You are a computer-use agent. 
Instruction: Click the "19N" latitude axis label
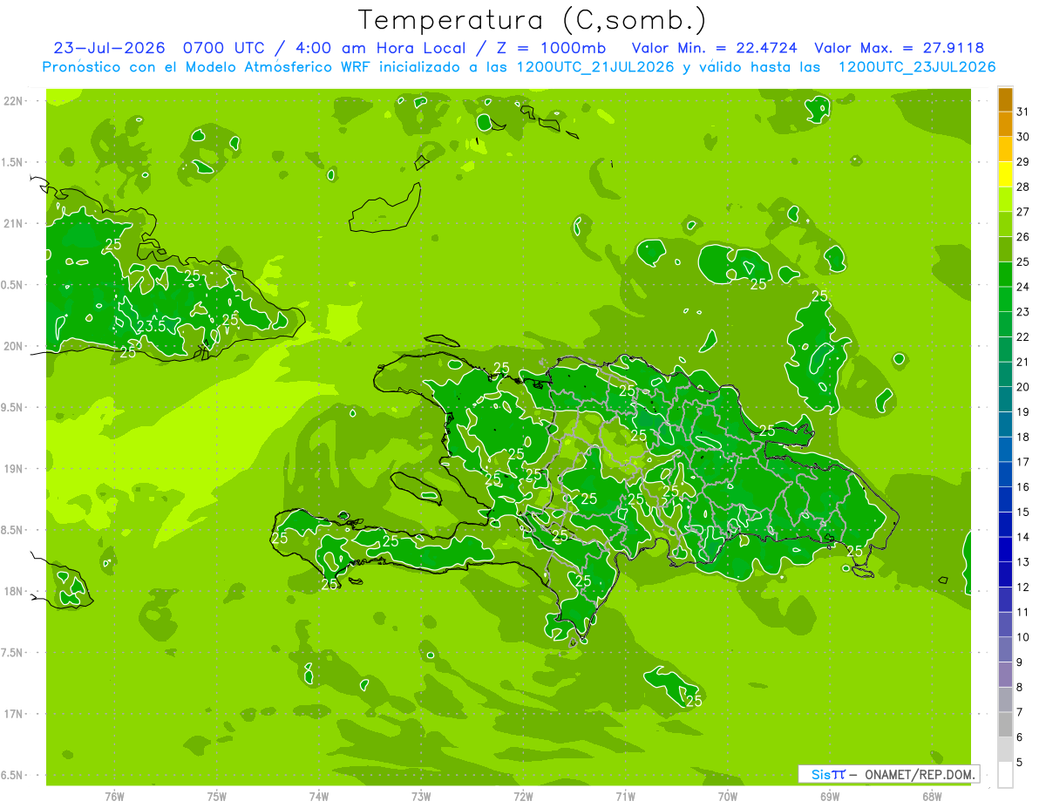tap(12, 469)
